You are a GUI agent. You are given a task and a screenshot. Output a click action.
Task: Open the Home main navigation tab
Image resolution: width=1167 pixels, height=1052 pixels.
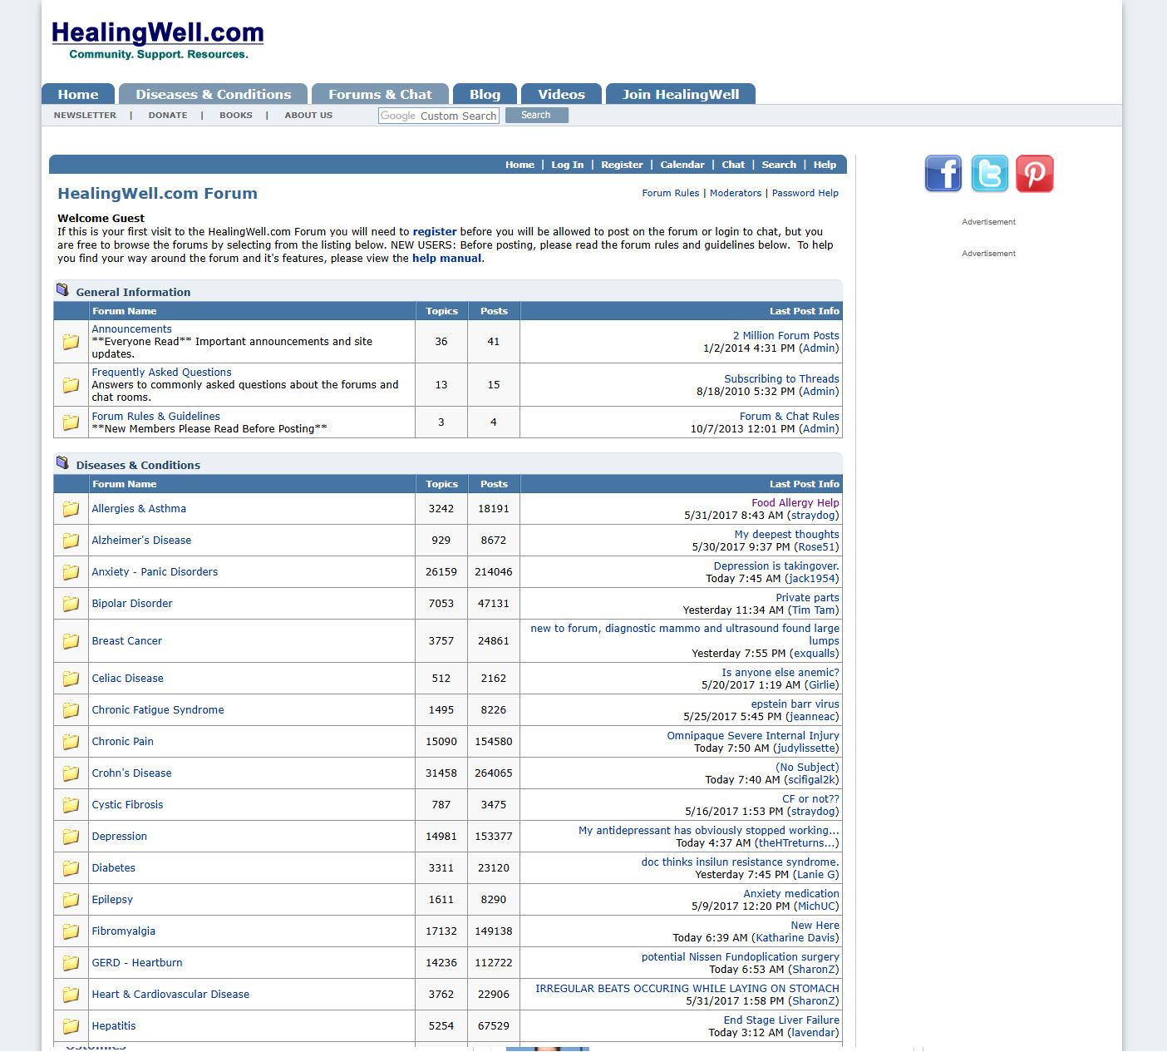pyautogui.click(x=78, y=94)
